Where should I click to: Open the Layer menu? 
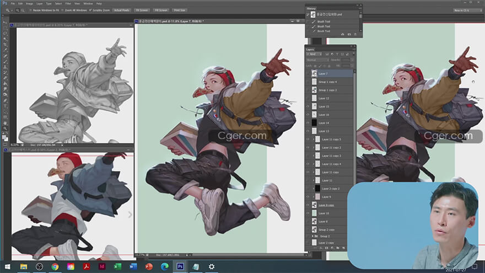coord(40,3)
